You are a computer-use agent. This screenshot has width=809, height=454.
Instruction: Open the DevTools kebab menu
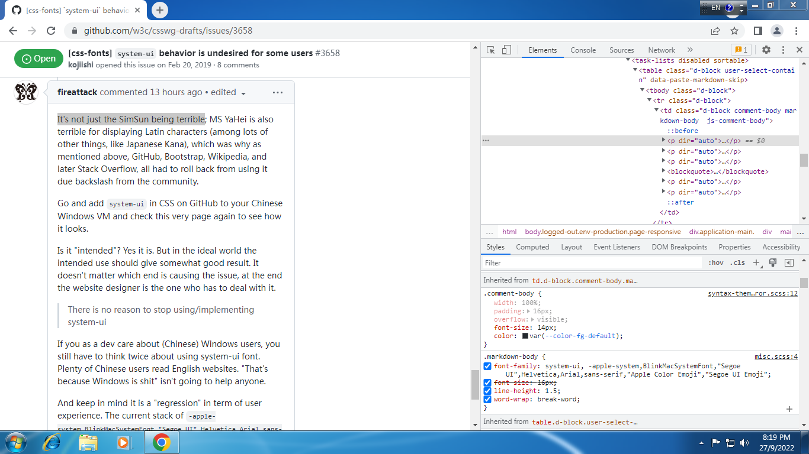783,50
